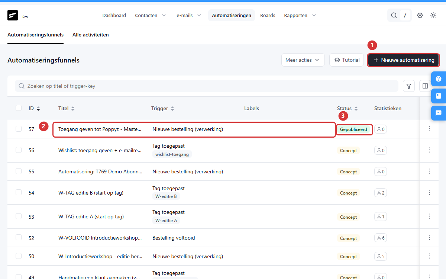
Task: Expand the Rapporten menu chevron
Action: click(314, 15)
